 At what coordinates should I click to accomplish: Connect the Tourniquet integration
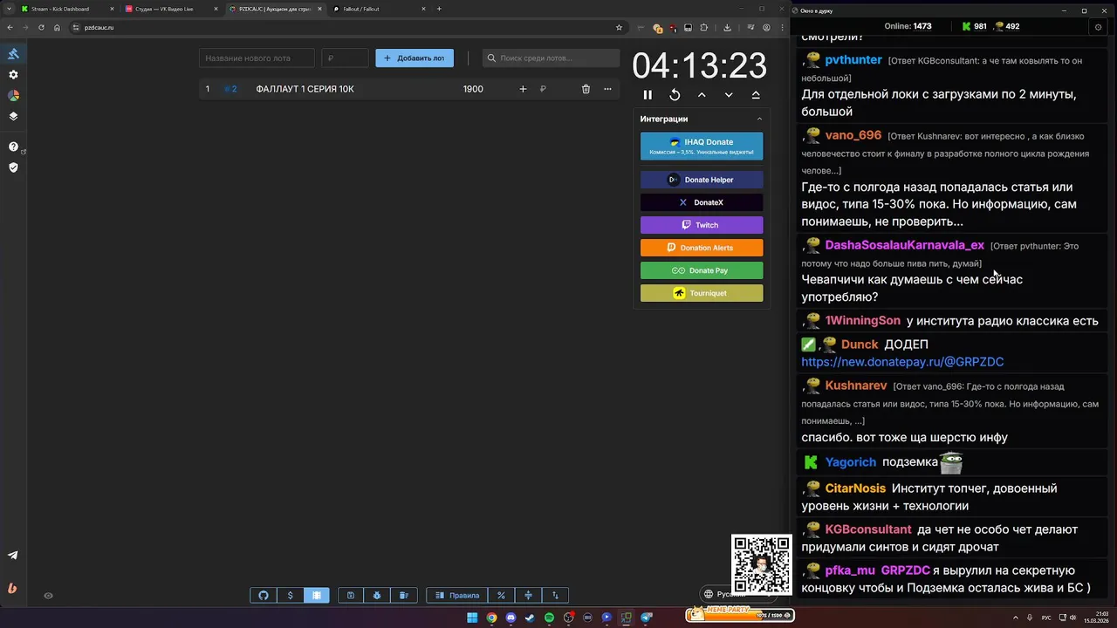coord(702,293)
